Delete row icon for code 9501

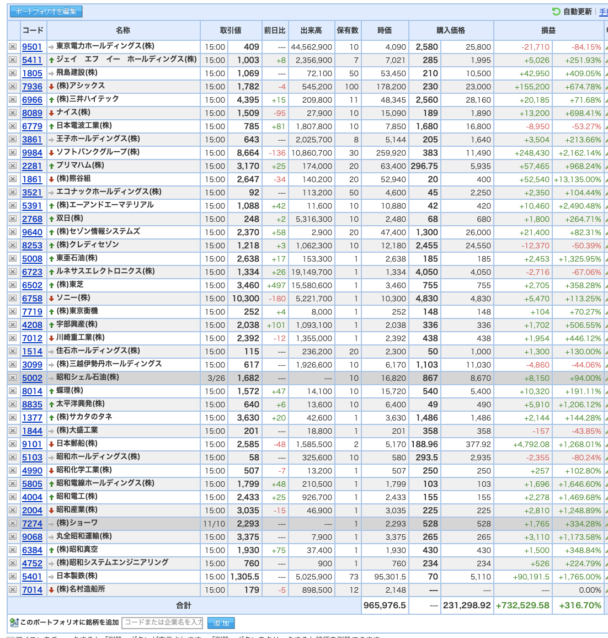tap(13, 47)
